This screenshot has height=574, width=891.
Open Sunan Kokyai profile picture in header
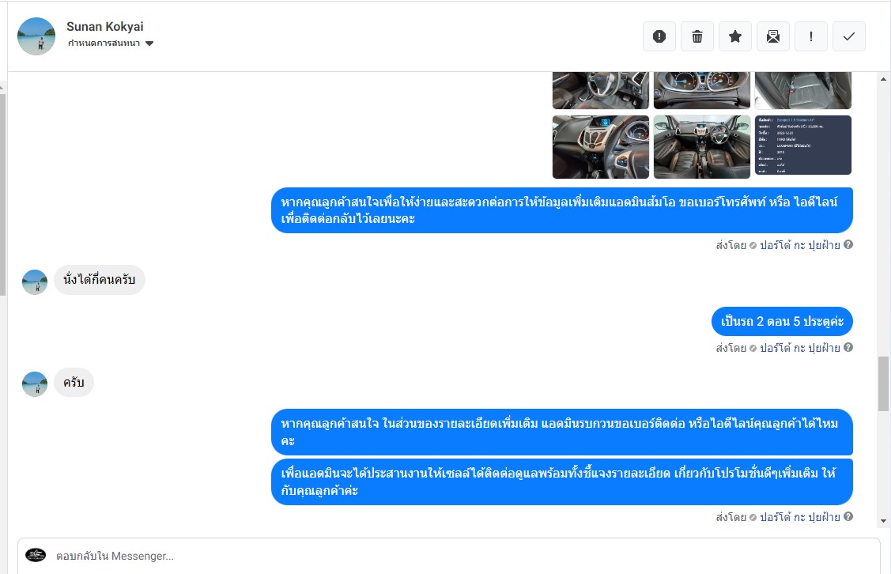[36, 36]
